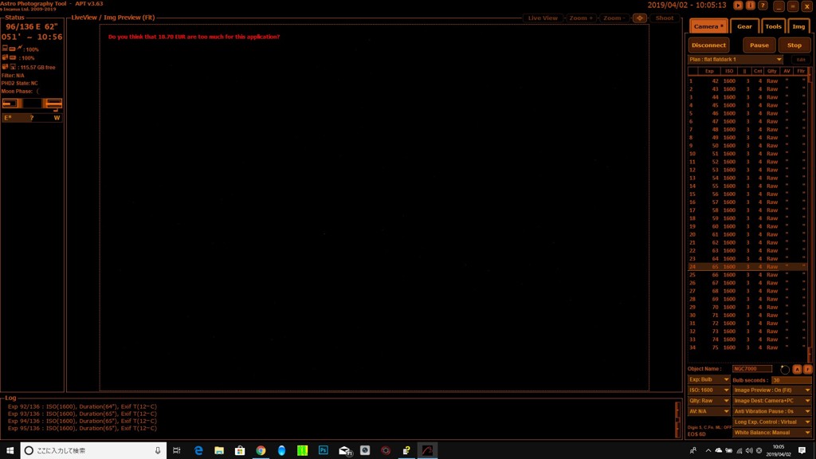The width and height of the screenshot is (816, 459).
Task: Click the Edit plan button
Action: (x=800, y=60)
